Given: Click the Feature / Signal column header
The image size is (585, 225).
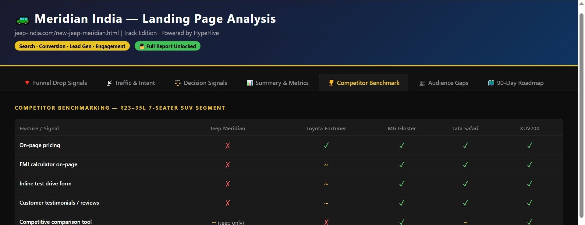Looking at the screenshot, I should (x=39, y=128).
